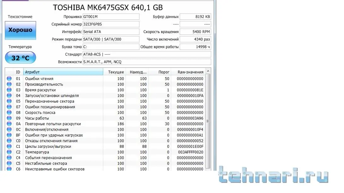Click the scrollbar up arrow of attribute list
The width and height of the screenshot is (344, 193).
point(208,71)
